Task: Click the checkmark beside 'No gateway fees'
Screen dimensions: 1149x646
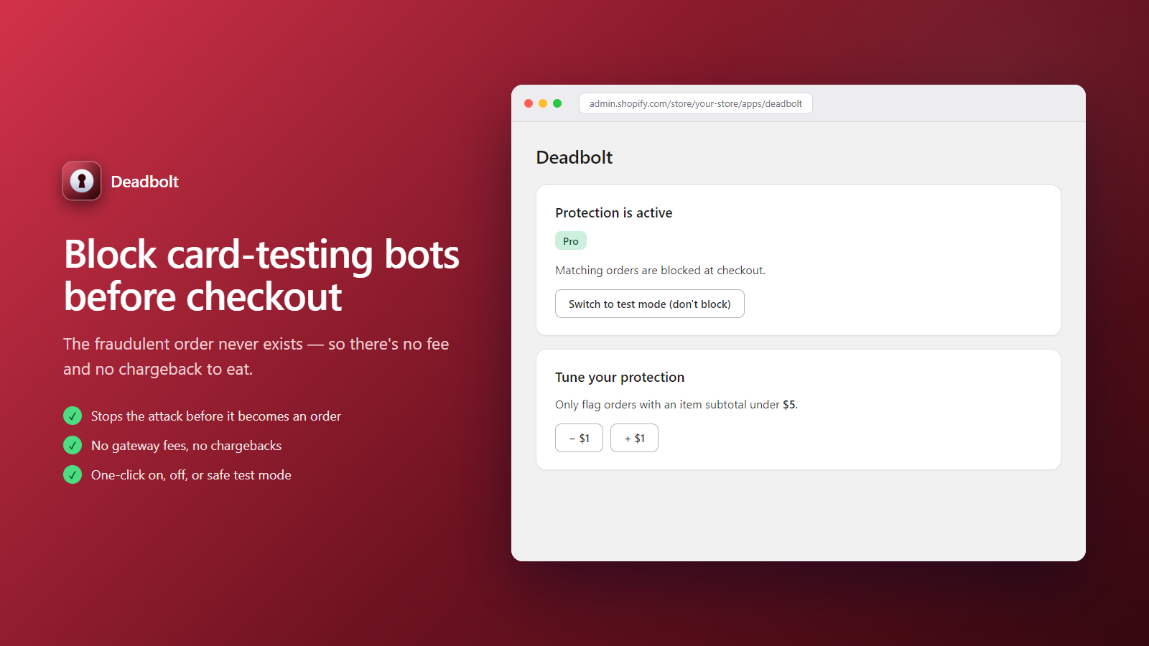Action: 73,445
